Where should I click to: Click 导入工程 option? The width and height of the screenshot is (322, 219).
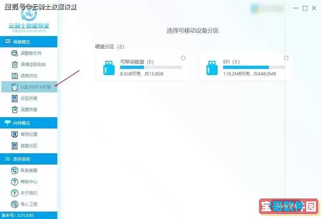point(29,204)
